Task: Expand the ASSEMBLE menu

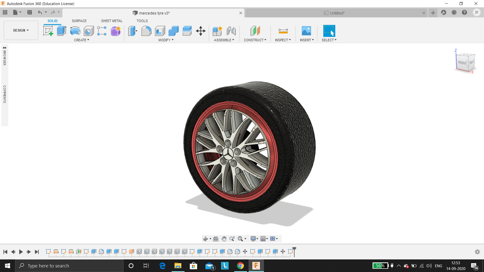Action: [224, 40]
